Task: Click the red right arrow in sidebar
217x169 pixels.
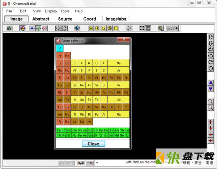Action: coord(210,141)
